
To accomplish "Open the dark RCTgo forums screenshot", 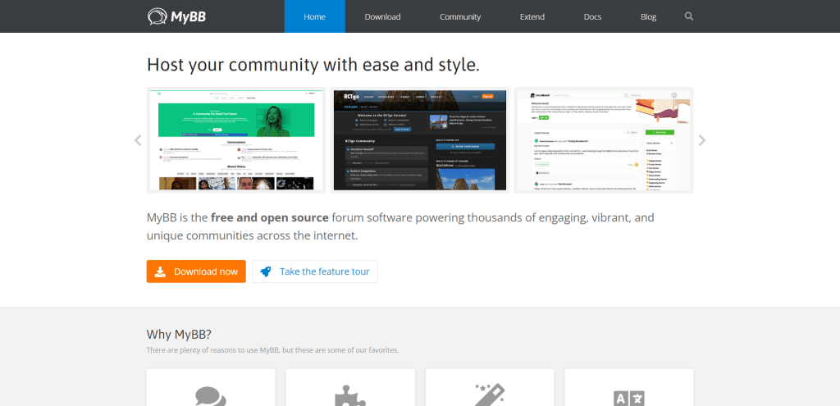I will [x=420, y=140].
